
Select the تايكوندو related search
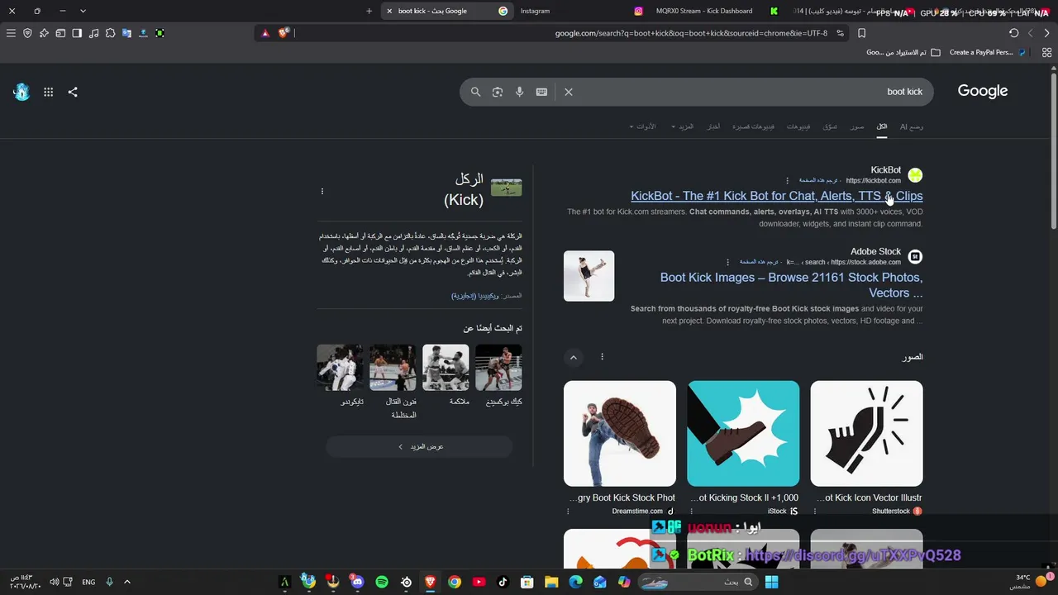[340, 375]
